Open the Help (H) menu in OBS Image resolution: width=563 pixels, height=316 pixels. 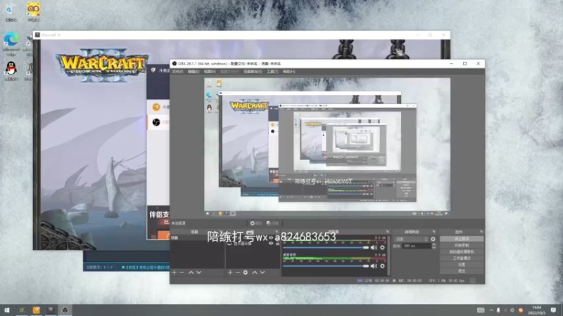pos(289,72)
